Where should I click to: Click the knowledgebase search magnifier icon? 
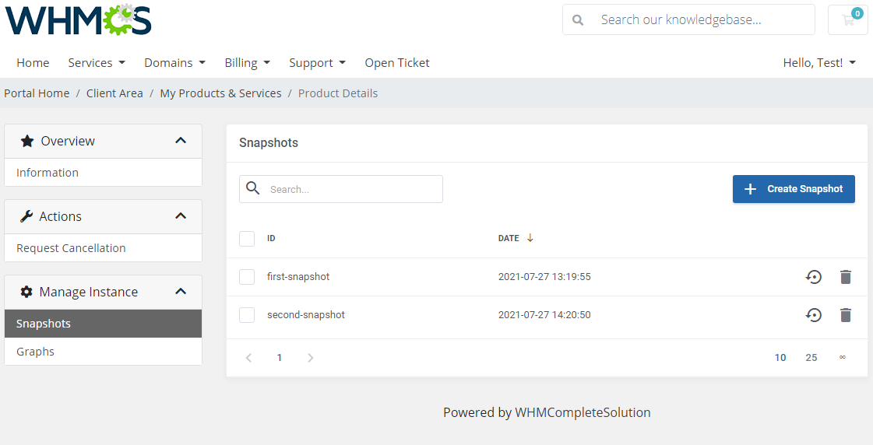[x=578, y=20]
